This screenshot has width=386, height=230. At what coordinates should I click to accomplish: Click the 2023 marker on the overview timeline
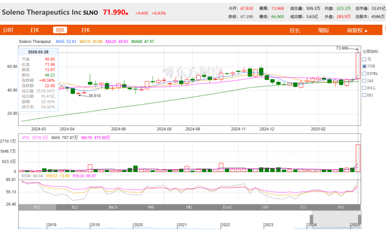[269, 225]
